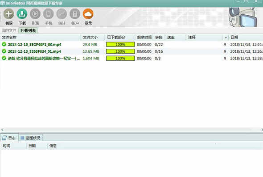
Task: Open the 下载 download toolbar icon
Action: (x=22, y=14)
